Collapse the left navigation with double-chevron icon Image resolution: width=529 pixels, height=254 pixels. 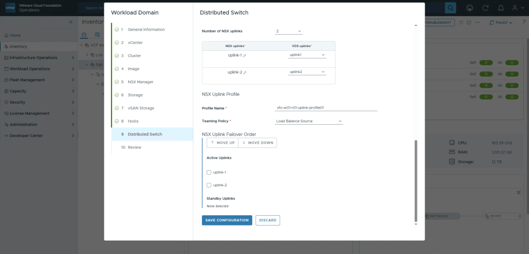point(71,22)
